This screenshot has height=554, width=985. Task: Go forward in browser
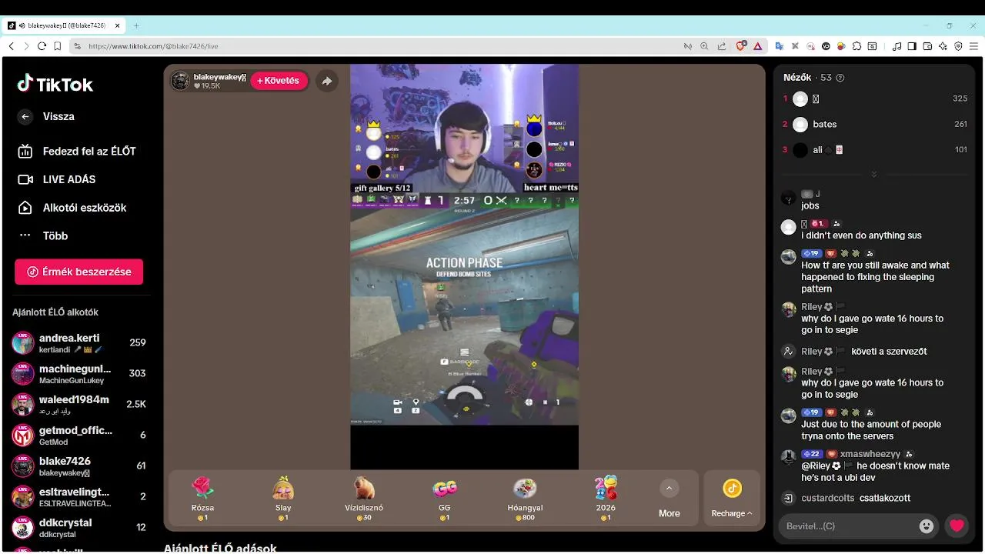[x=27, y=46]
